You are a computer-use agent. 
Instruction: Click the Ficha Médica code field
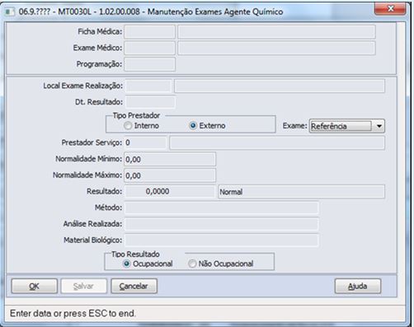(149, 32)
